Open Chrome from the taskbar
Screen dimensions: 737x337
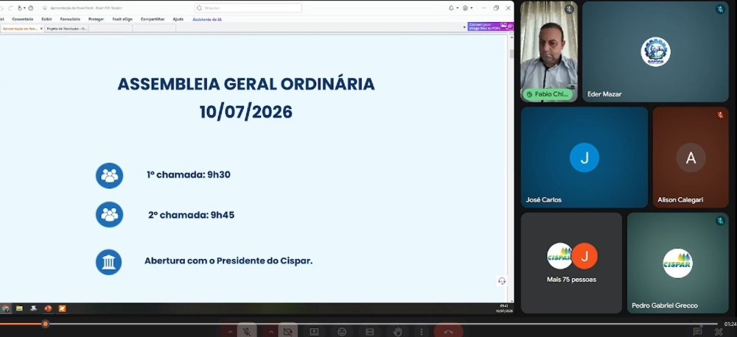6,308
